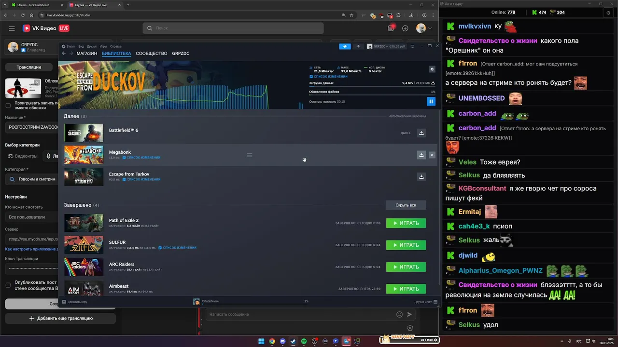Viewport: 618px width, 347px height.
Task: Go back in Steam navigation
Action: tap(64, 53)
